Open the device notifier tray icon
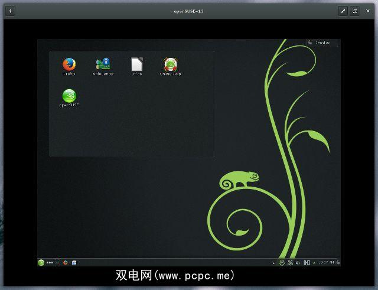Viewport: 378px width, 290px height. click(x=307, y=262)
